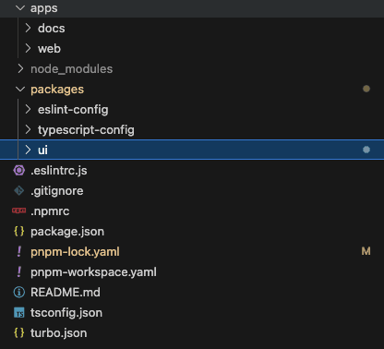Select the docs folder label
Viewport: 384px width, 349px height.
point(52,28)
